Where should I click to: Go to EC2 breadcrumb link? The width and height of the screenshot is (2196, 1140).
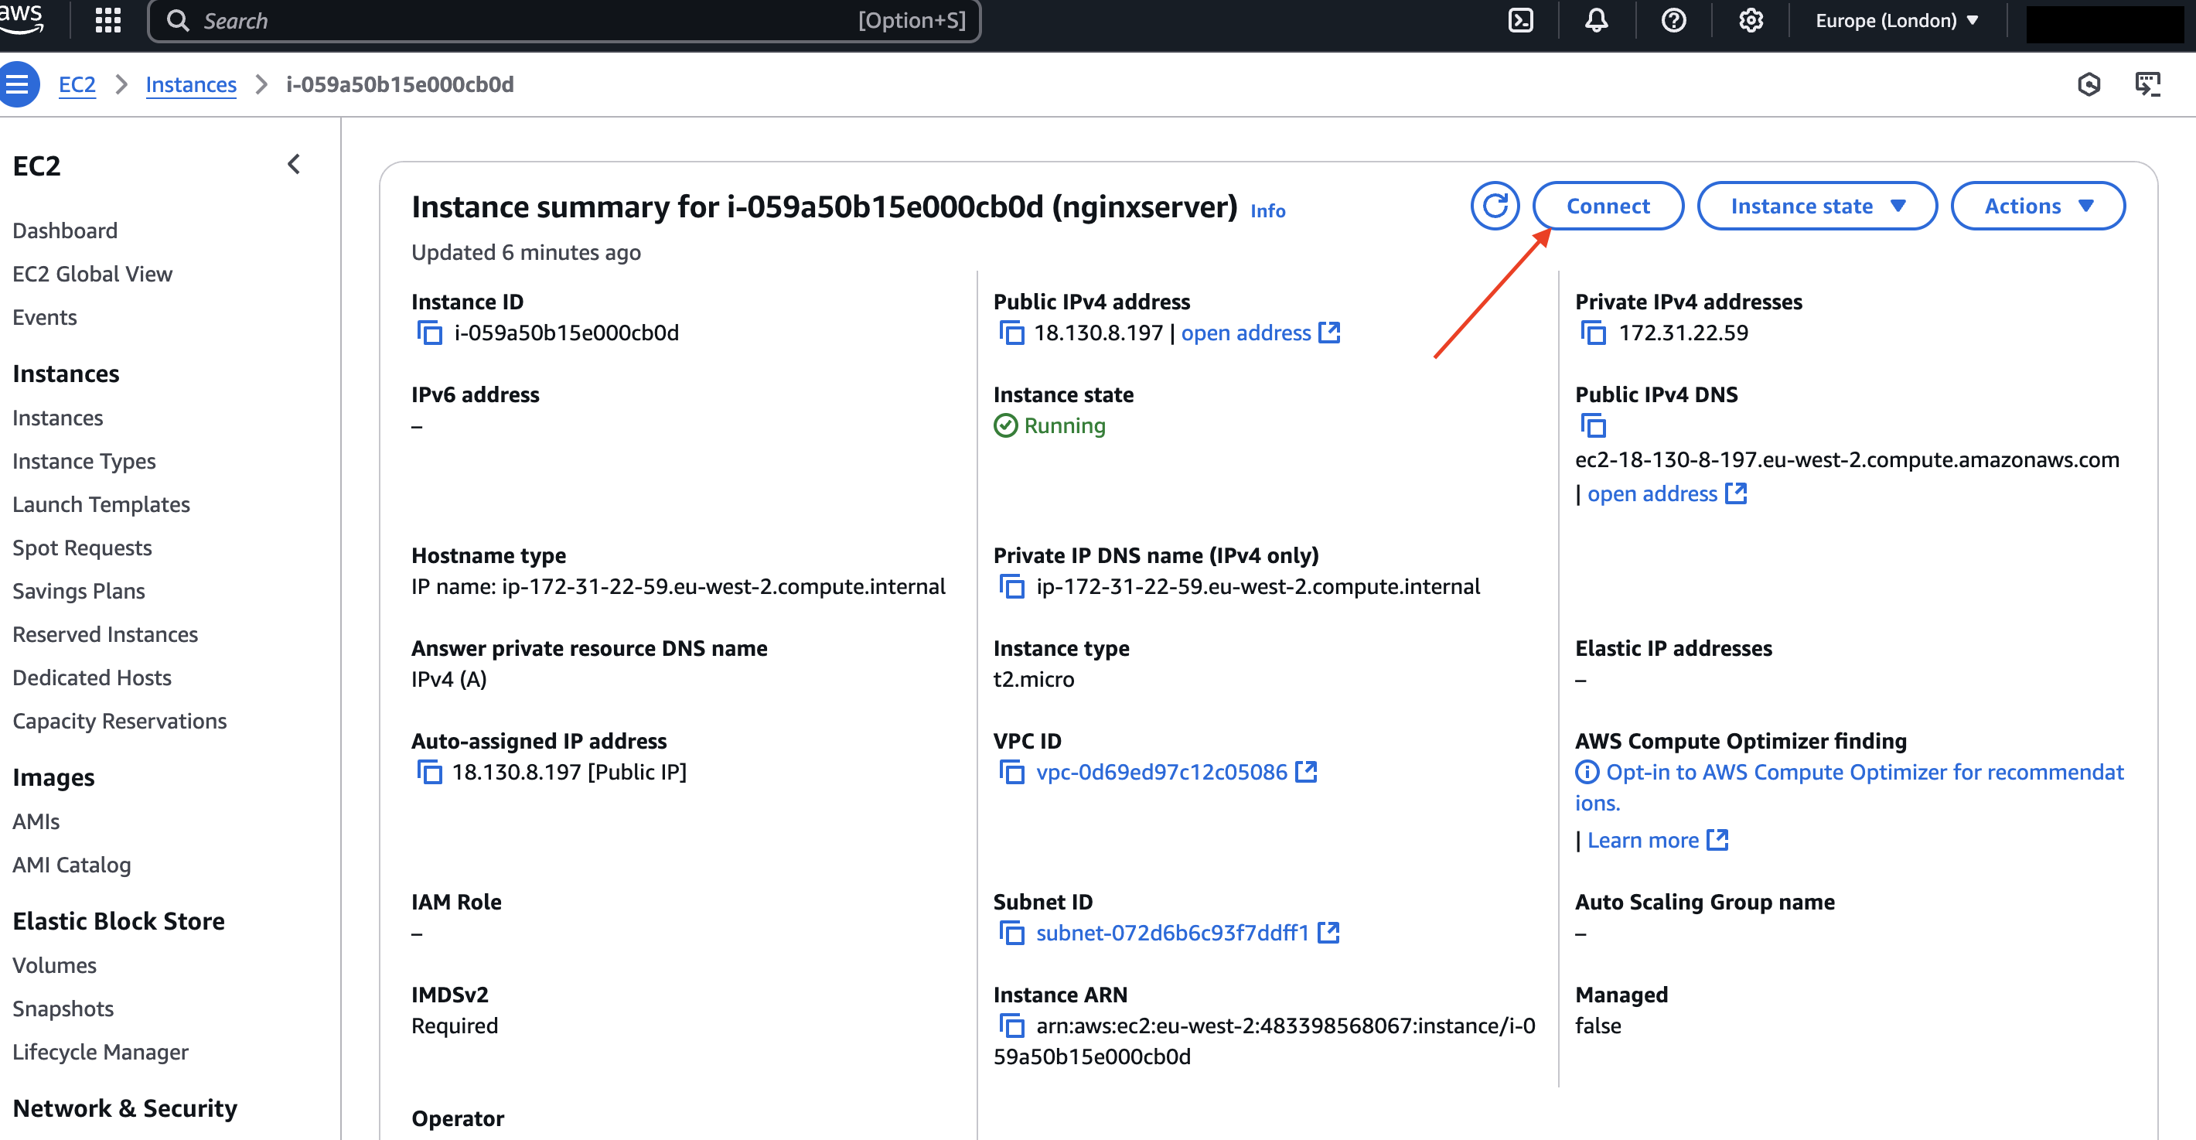tap(77, 84)
